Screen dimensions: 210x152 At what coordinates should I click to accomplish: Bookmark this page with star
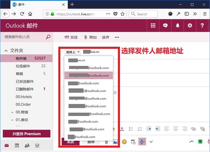pyautogui.click(x=123, y=14)
